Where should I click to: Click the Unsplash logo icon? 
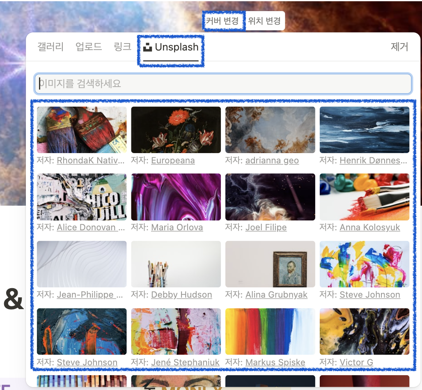tap(148, 47)
